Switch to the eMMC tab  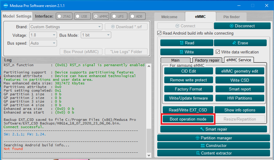tap(200, 17)
